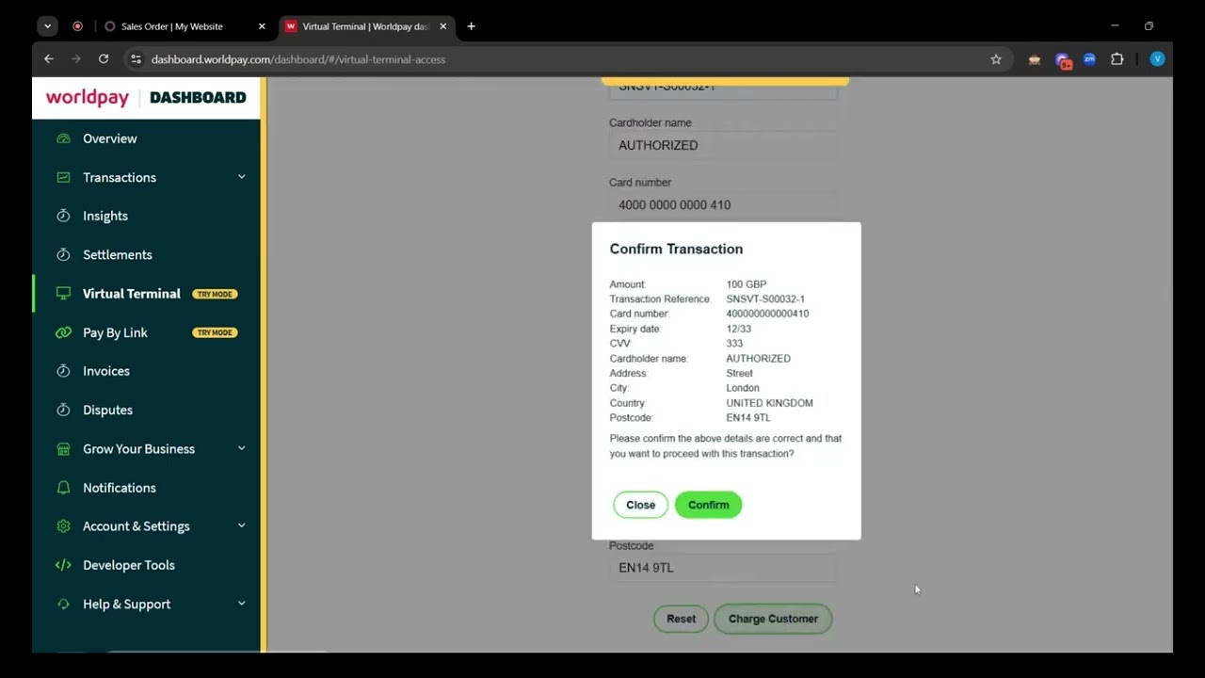1205x678 pixels.
Task: Click the London city value
Action: click(x=742, y=388)
